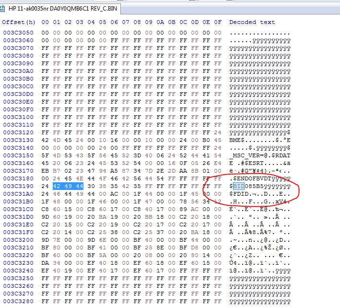Image resolution: width=340 pixels, height=307 pixels.
Task: Select offset 003C31A0 row label
Action: tap(18, 194)
